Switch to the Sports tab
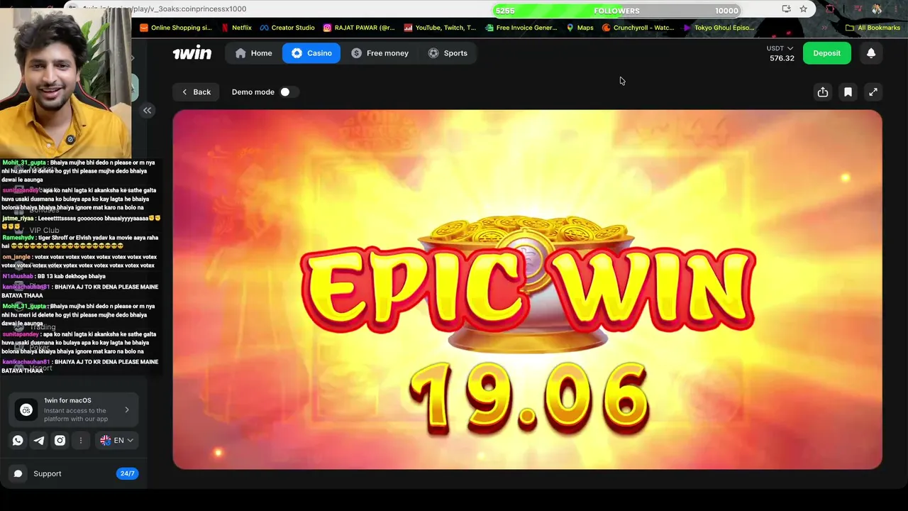 (x=448, y=53)
